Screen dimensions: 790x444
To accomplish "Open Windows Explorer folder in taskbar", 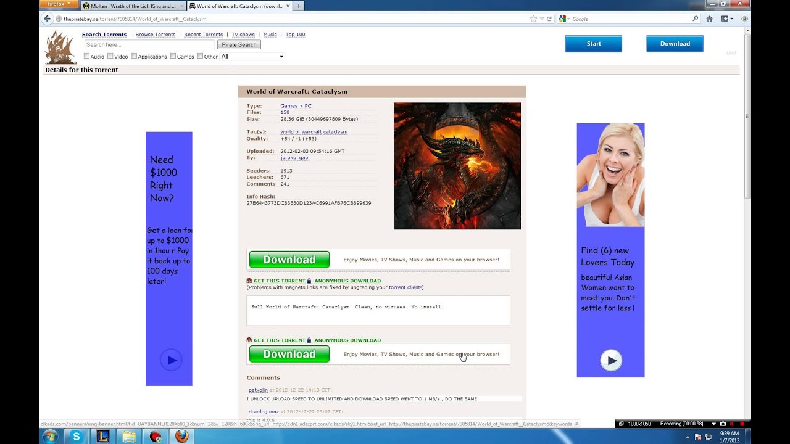I will click(129, 436).
